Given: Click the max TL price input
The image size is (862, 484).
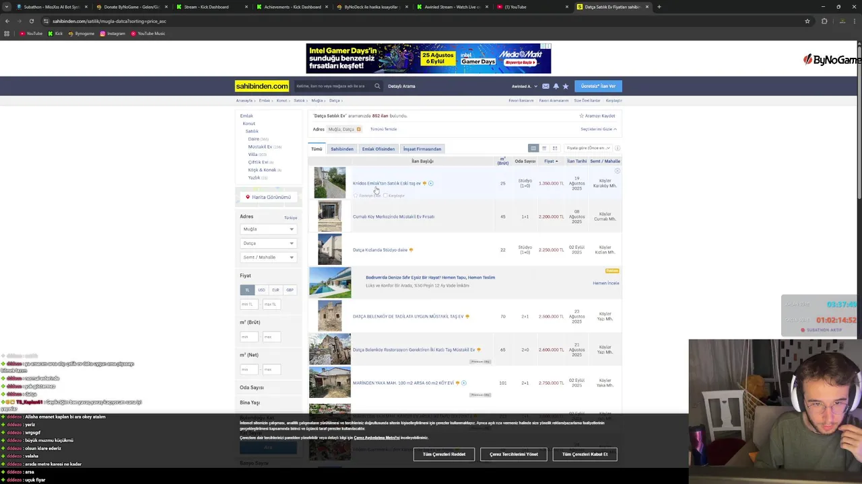Looking at the screenshot, I should click(271, 305).
